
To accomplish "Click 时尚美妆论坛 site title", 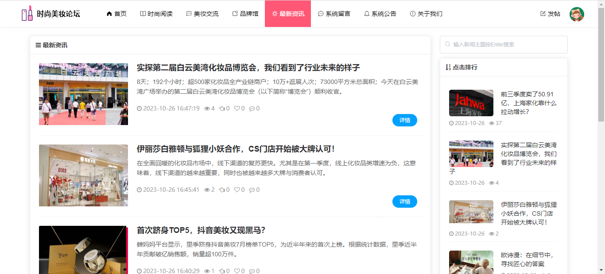I will [58, 14].
